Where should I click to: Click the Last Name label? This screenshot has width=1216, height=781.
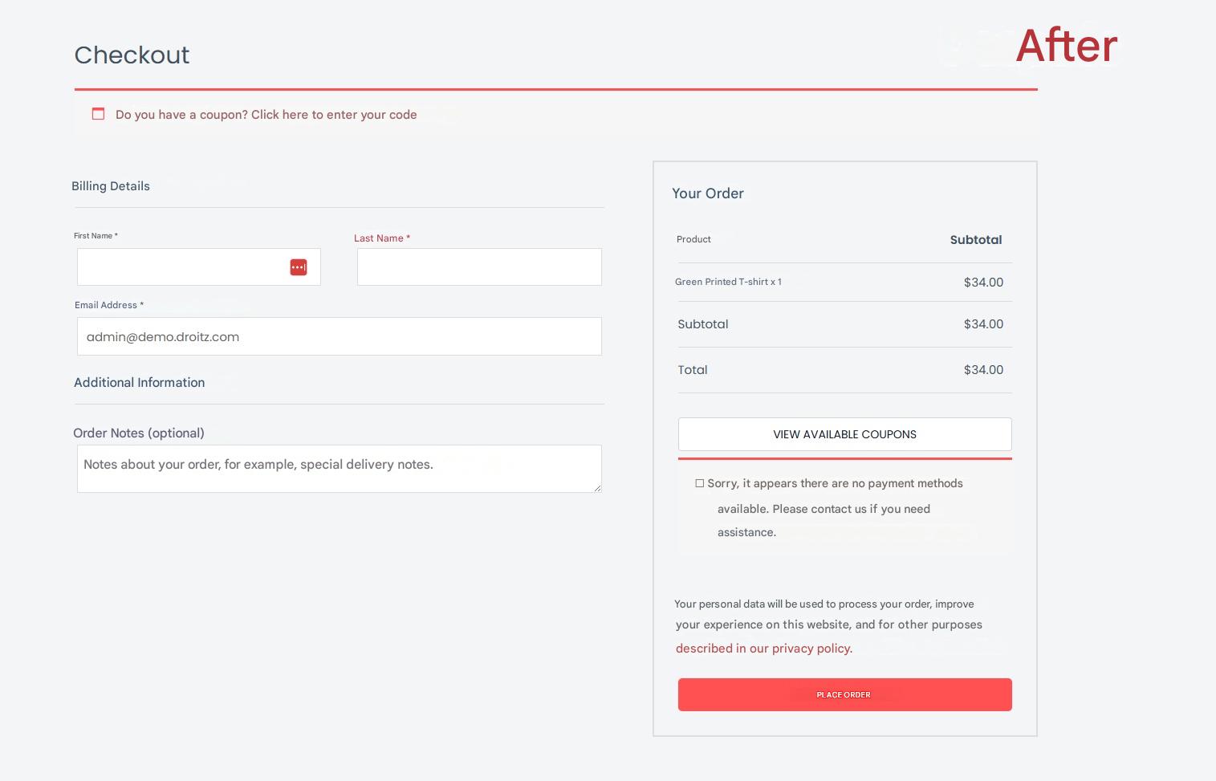point(381,238)
